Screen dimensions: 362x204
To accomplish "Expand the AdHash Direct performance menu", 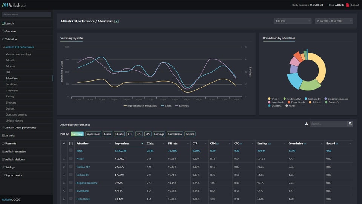I will click(21, 128).
